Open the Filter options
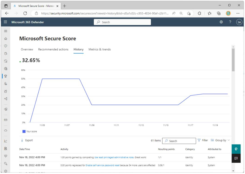Screen dimensions: 245x174 coord(203,140)
